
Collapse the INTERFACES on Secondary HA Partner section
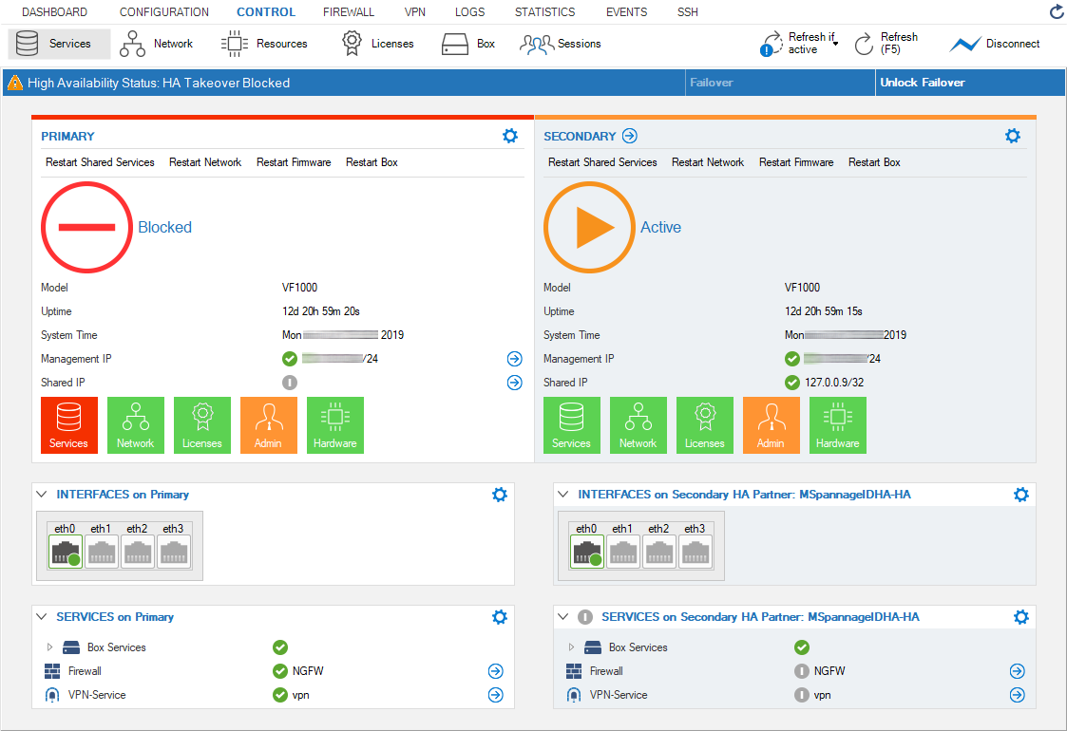tap(562, 495)
